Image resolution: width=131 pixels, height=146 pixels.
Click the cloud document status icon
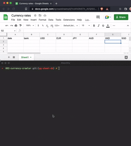(45, 16)
